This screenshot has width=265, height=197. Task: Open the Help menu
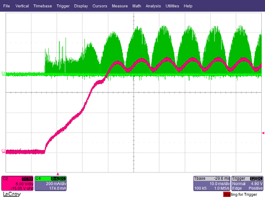(188, 6)
